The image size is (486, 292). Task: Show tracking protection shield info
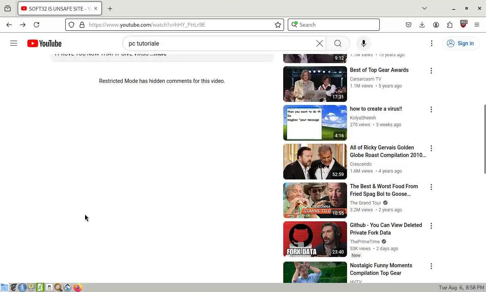71,25
